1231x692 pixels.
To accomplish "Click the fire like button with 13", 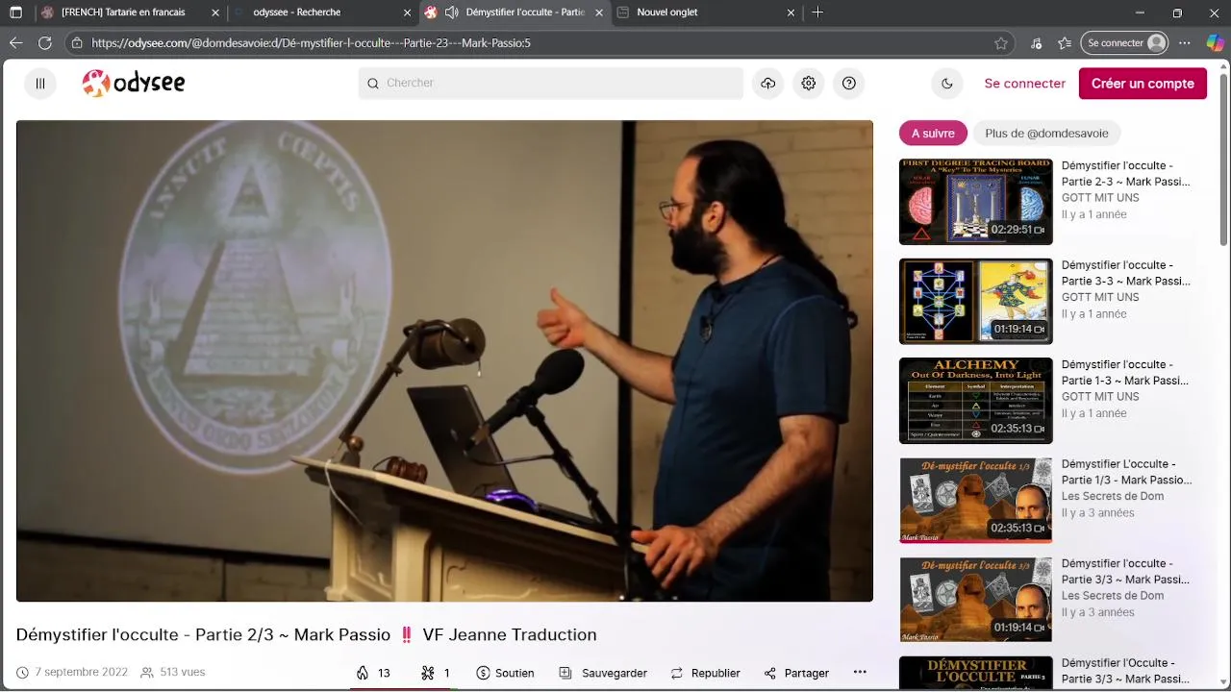I will 373,673.
